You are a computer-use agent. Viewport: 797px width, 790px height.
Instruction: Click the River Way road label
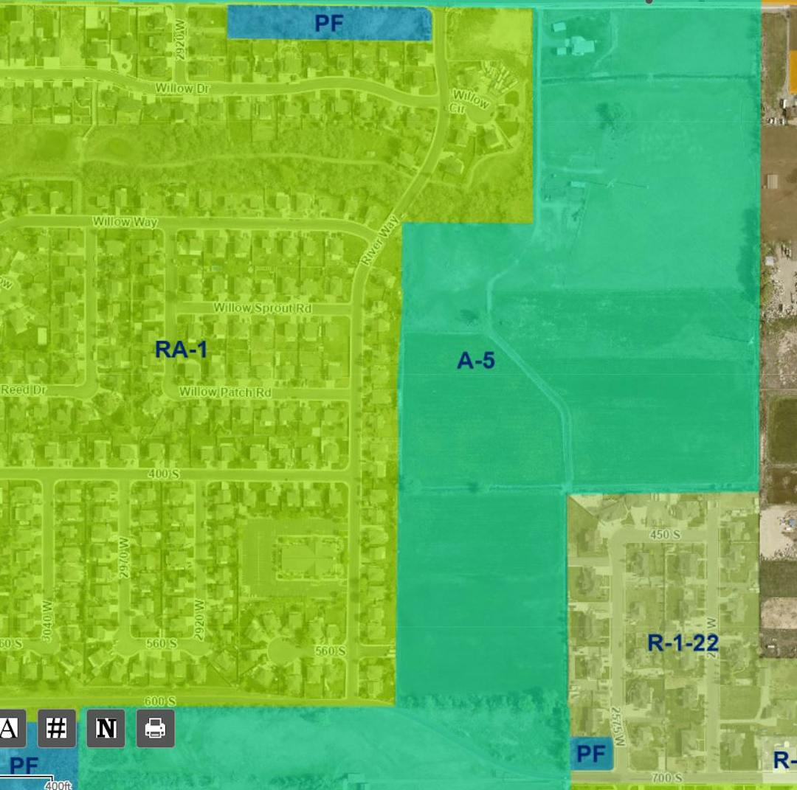(380, 240)
